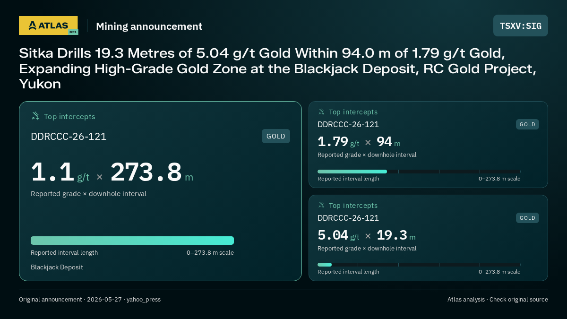Click the Top intercepts title in the 1.1 g/t card
This screenshot has height=319, width=567.
(69, 116)
